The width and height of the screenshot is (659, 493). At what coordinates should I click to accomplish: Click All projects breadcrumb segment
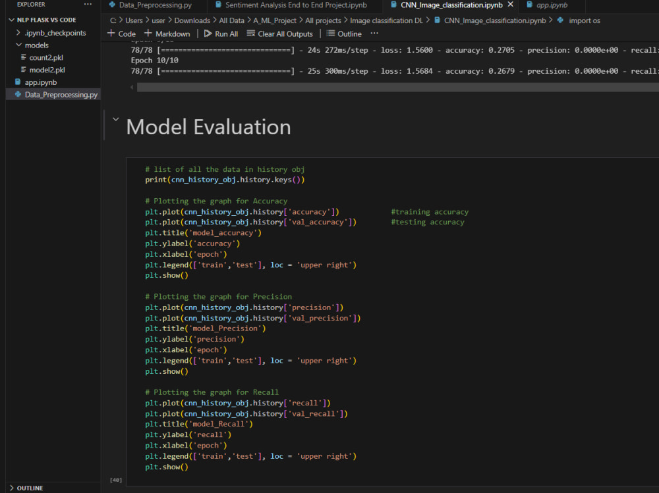[x=323, y=20]
